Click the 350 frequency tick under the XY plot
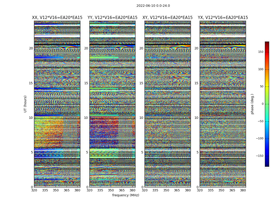The width and height of the screenshot is (273, 208). click(x=166, y=190)
